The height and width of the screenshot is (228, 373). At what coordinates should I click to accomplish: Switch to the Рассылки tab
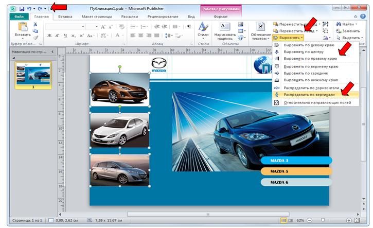130,16
